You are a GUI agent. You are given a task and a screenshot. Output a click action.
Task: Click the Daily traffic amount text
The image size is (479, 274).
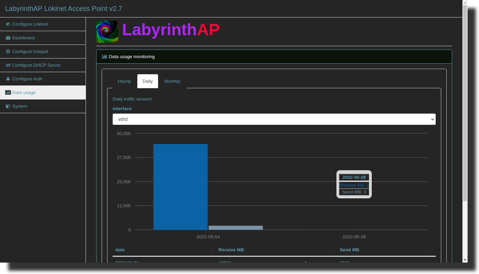point(132,99)
